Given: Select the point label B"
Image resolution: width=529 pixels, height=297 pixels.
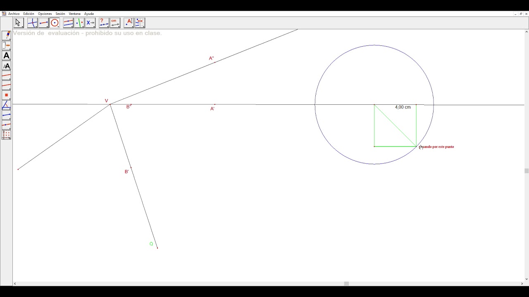Looking at the screenshot, I should (x=129, y=107).
